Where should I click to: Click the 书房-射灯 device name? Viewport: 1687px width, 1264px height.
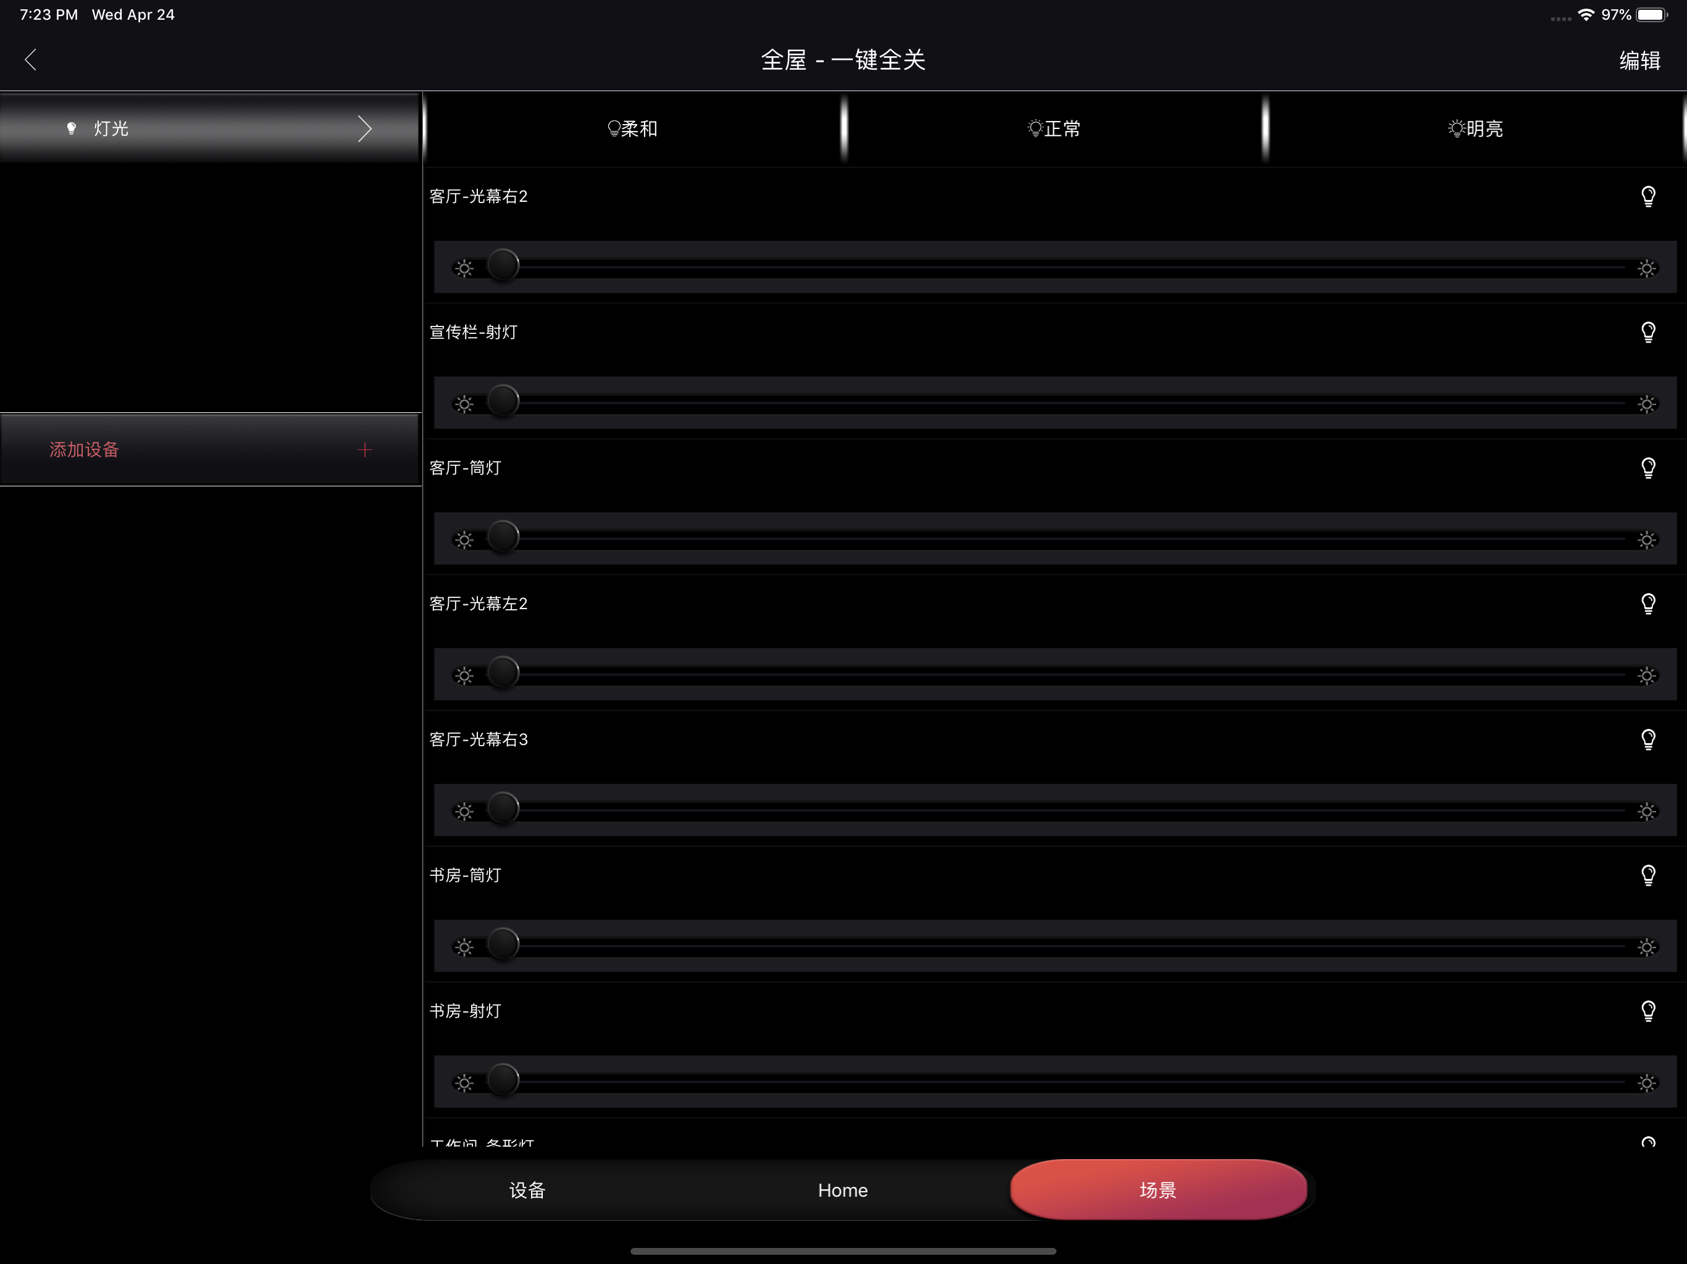point(465,1011)
